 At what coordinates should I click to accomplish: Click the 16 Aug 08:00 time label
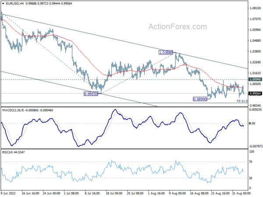(x=199, y=193)
